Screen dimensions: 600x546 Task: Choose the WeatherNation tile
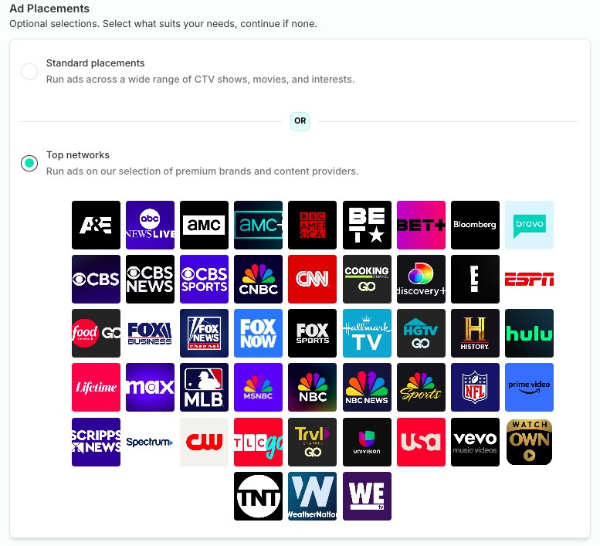tap(312, 497)
